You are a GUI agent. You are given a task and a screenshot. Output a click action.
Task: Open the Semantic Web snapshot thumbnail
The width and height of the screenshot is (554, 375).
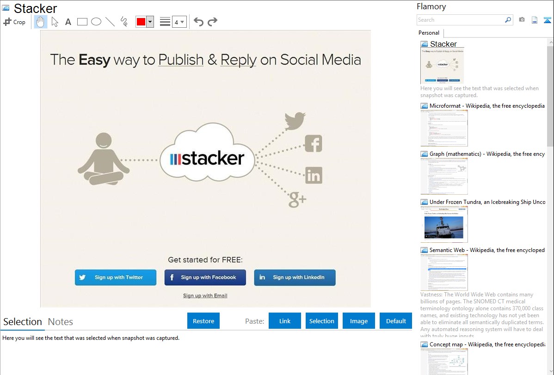pyautogui.click(x=444, y=272)
